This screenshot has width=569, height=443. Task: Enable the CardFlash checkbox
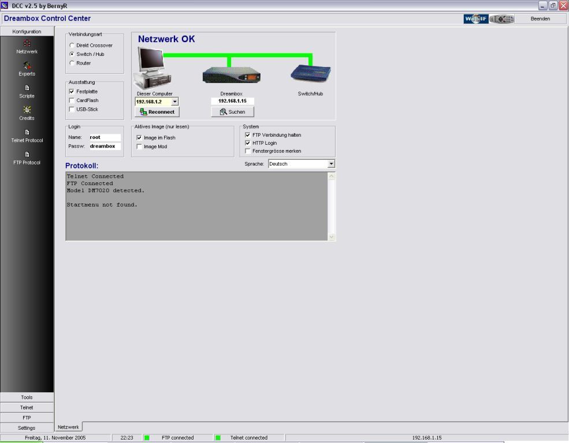(x=72, y=100)
